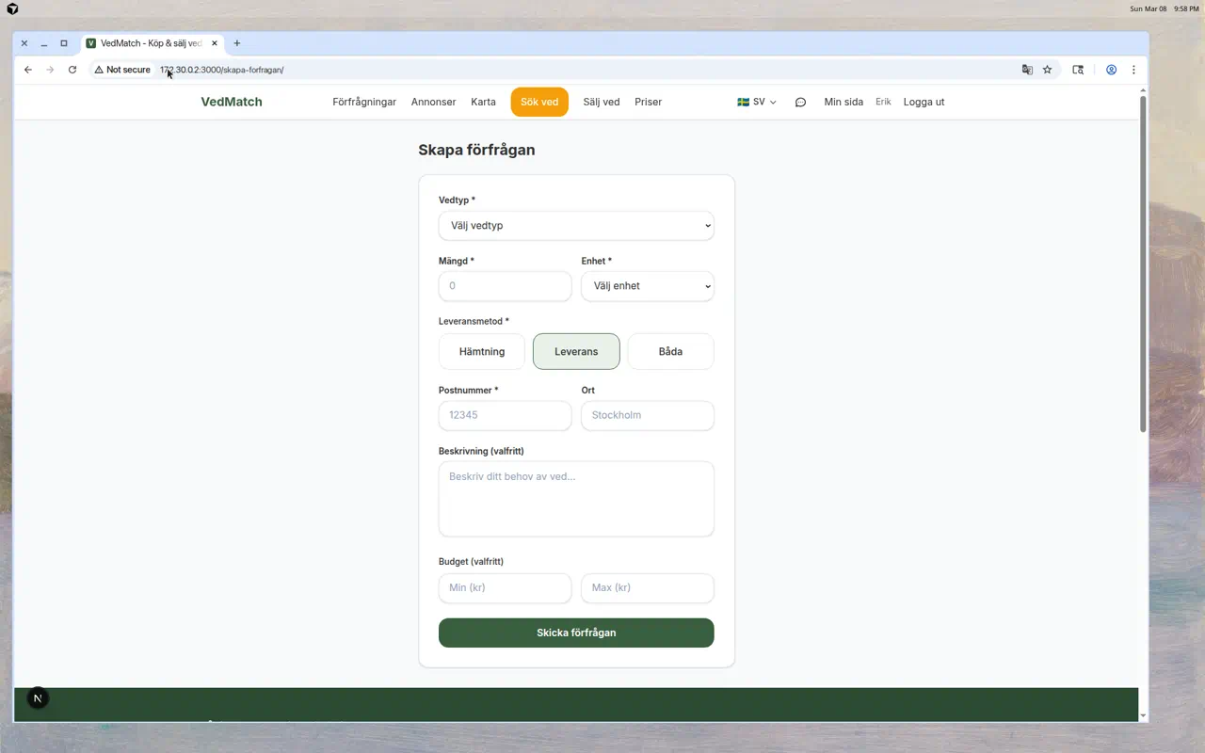Image resolution: width=1205 pixels, height=753 pixels.
Task: Open the Välj enhet dropdown
Action: [x=648, y=286]
